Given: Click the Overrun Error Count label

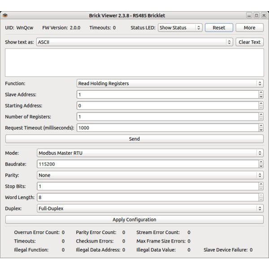Looking at the screenshot, I should [x=37, y=232].
